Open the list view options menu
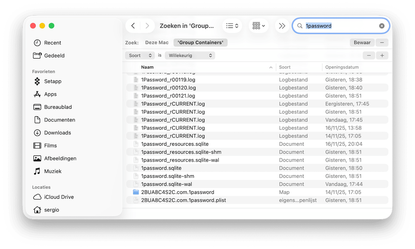The width and height of the screenshot is (415, 249). 232,26
